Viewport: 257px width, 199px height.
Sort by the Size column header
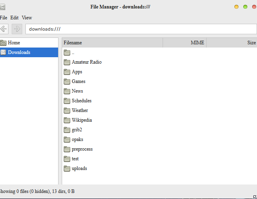point(232,43)
